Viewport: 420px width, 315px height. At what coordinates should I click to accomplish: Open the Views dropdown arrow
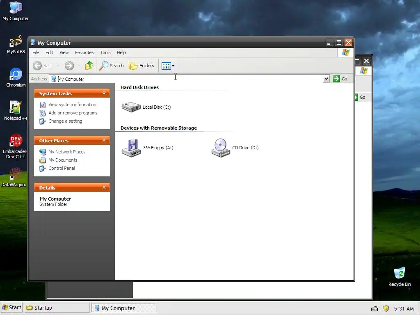coord(173,66)
